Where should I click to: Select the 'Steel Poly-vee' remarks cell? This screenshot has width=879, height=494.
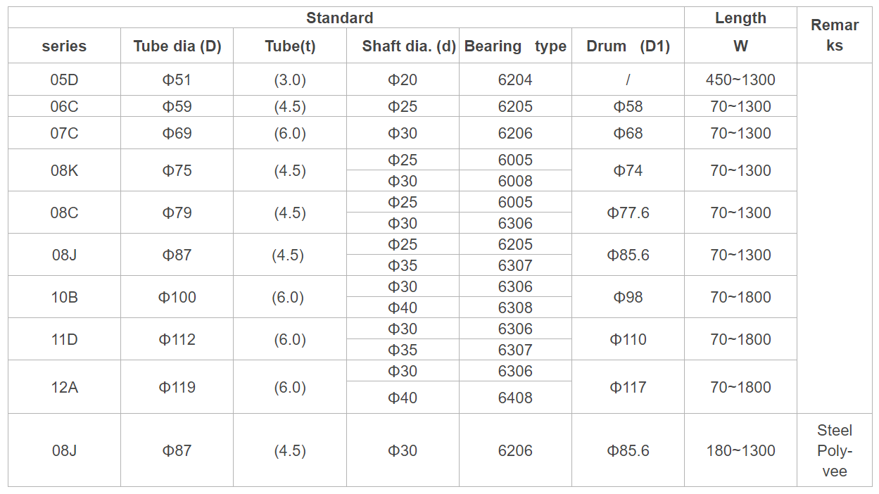click(x=835, y=450)
